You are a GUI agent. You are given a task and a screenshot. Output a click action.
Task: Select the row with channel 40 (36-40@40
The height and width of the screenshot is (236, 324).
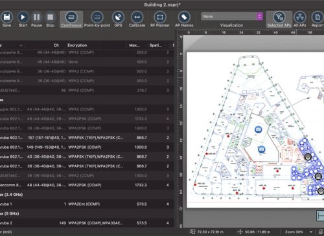[x=86, y=156]
